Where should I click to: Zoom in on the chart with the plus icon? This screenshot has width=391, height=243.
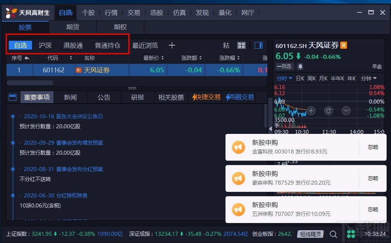(311, 111)
